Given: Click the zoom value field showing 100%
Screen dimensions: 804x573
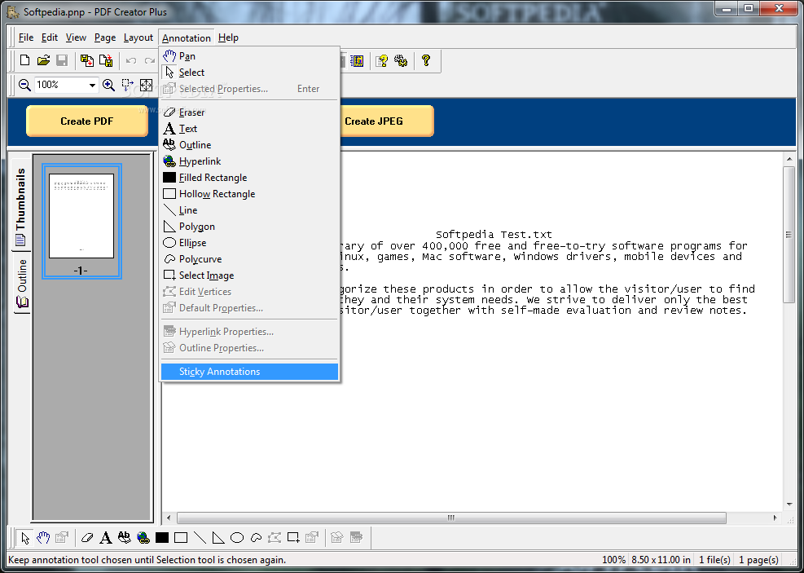Looking at the screenshot, I should coord(60,85).
